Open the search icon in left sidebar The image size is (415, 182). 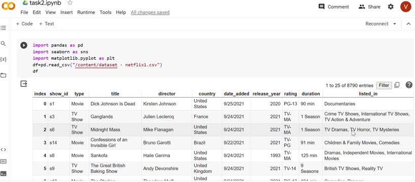(3, 44)
